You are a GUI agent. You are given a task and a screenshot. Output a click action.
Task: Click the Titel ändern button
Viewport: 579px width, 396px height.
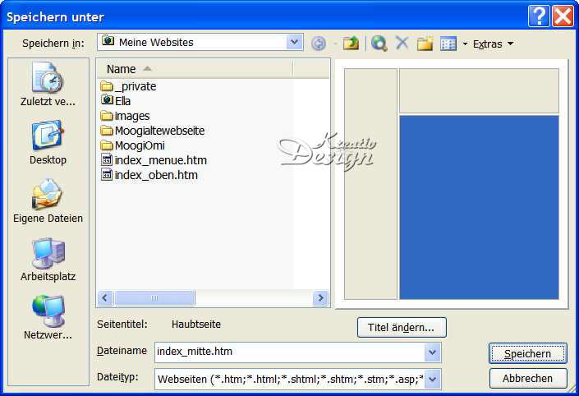[402, 327]
